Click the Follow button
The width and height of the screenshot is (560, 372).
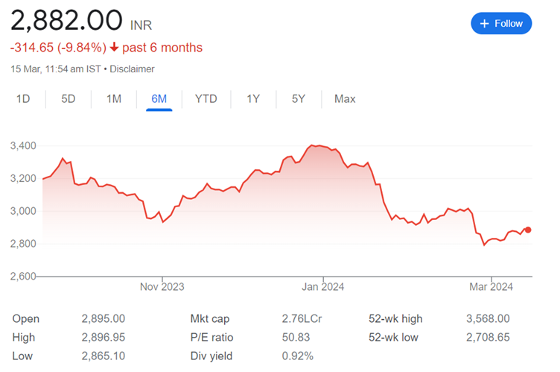point(501,23)
